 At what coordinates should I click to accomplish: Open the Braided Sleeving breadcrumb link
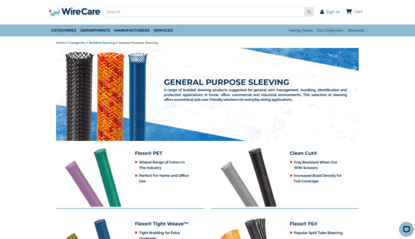coord(102,43)
